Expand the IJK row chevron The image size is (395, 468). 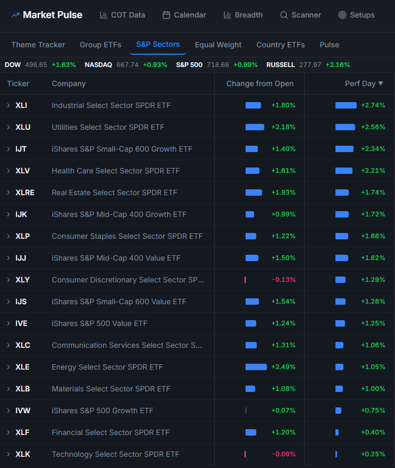(x=9, y=214)
